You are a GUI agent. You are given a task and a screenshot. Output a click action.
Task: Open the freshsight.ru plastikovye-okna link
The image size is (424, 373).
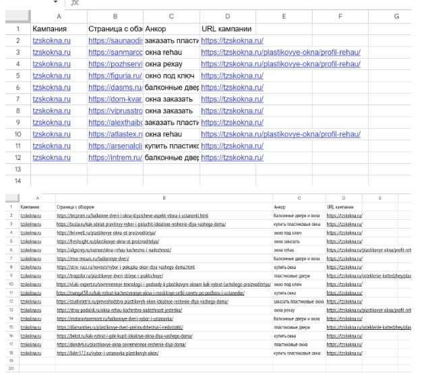(x=107, y=241)
